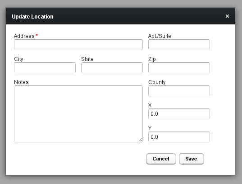
Task: Click the Update Location title bar
Action: click(x=120, y=16)
